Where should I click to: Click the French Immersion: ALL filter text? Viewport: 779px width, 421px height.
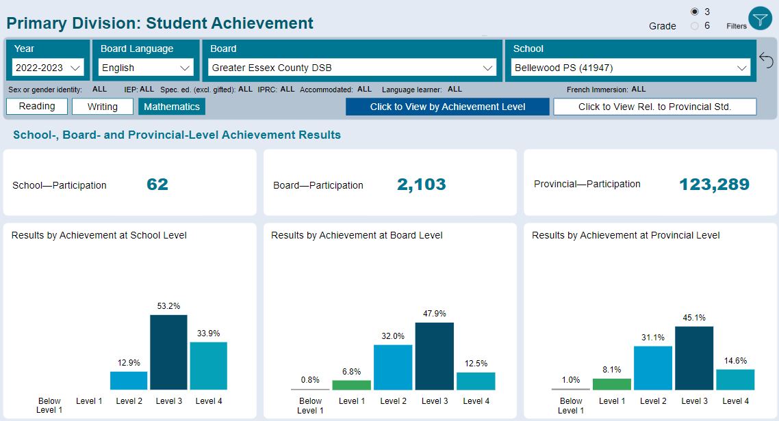(606, 90)
